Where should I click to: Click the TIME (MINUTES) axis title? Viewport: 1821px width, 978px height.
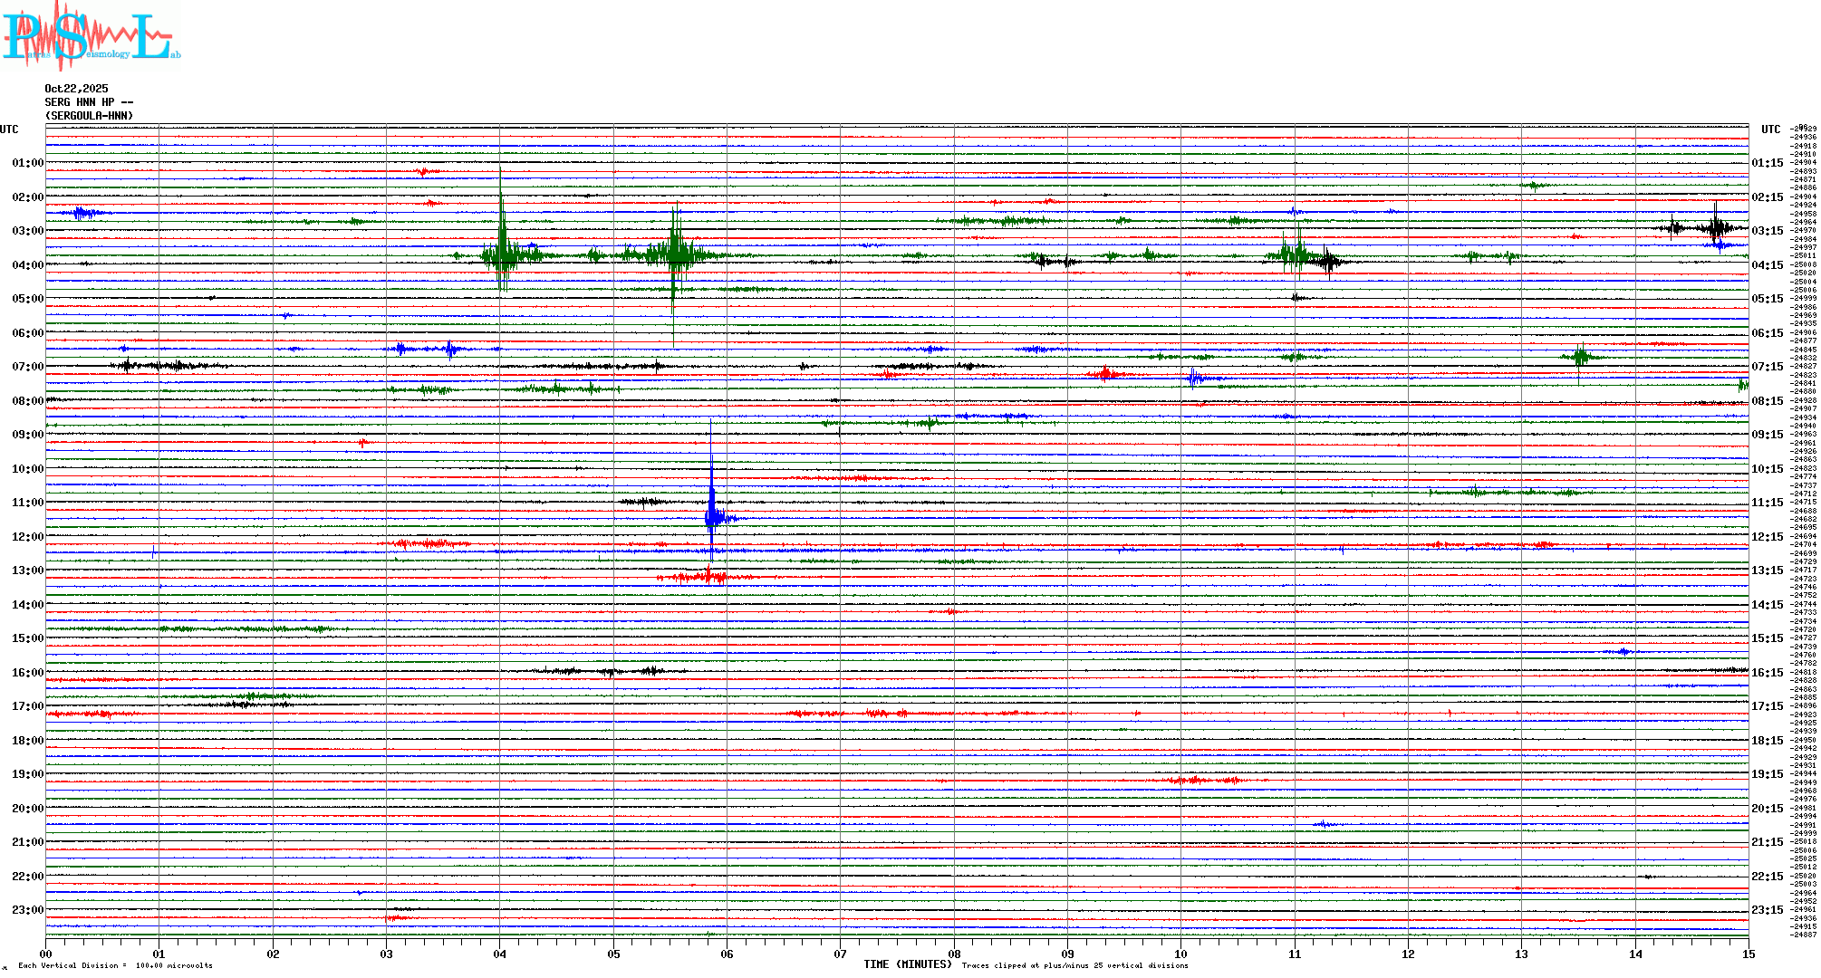tap(908, 964)
